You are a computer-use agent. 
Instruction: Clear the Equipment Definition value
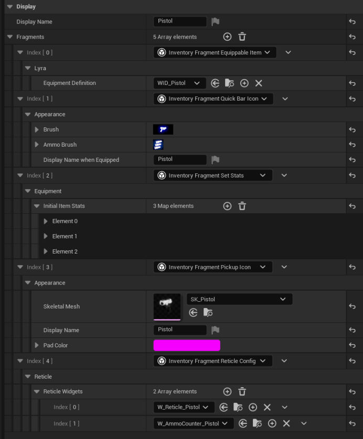click(259, 83)
